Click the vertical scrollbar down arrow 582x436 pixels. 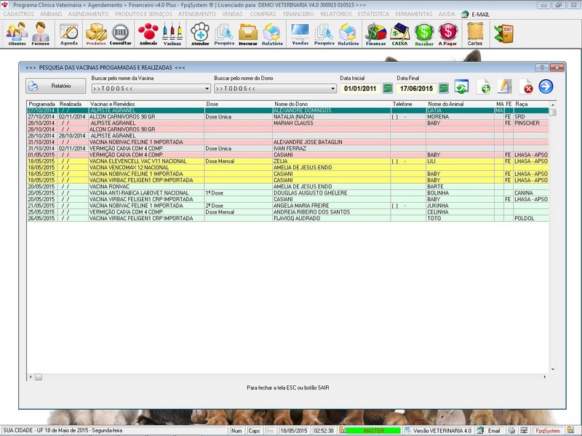tap(553, 369)
